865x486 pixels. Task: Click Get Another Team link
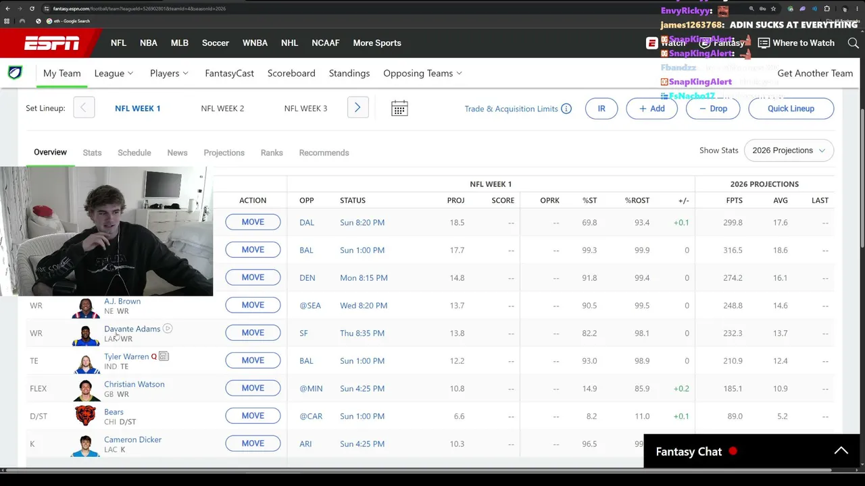coord(815,73)
